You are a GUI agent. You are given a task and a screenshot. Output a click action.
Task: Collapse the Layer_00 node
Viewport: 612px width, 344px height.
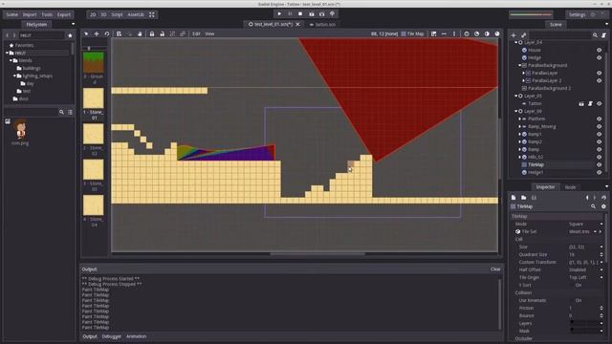[516, 111]
